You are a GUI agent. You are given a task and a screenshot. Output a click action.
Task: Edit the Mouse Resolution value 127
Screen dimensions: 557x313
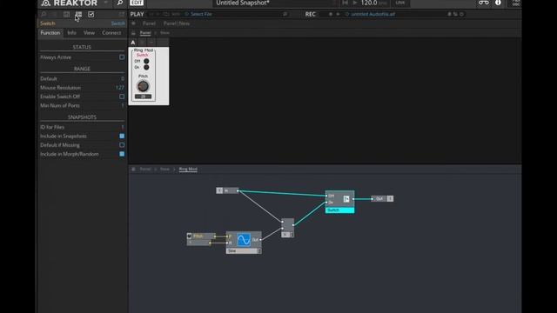tap(120, 88)
